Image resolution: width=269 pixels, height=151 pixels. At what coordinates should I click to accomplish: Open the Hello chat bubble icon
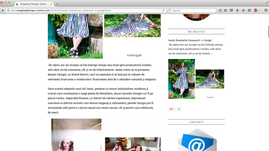click(x=249, y=11)
